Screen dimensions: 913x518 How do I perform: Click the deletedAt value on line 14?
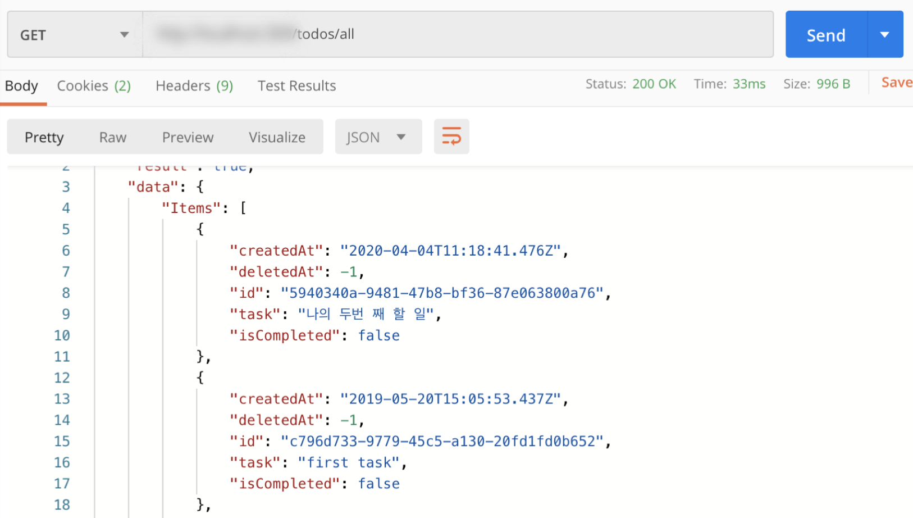tap(349, 420)
